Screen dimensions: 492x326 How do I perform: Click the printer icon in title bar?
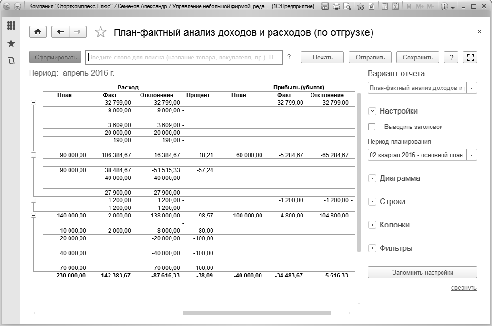(x=336, y=6)
